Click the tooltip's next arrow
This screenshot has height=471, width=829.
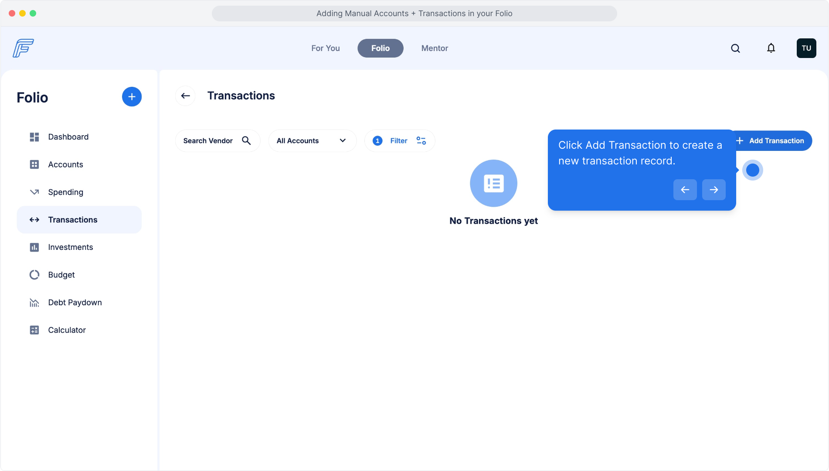click(713, 190)
